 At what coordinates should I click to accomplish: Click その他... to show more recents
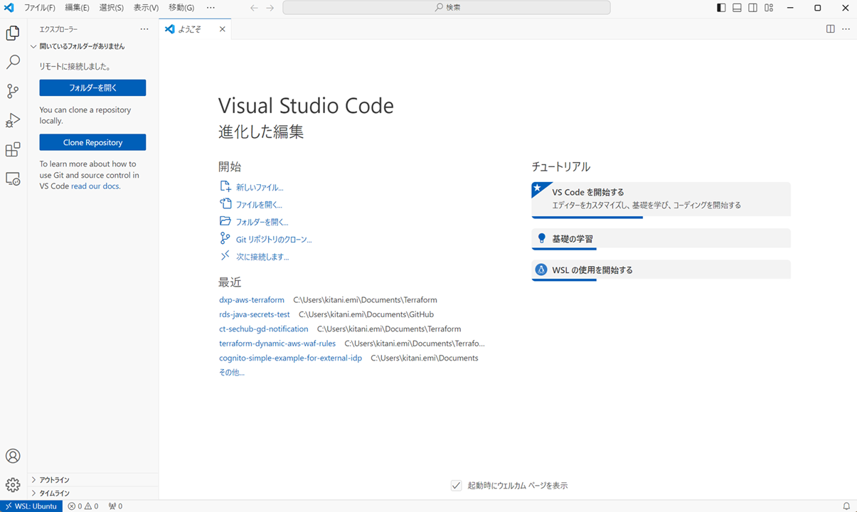(232, 372)
